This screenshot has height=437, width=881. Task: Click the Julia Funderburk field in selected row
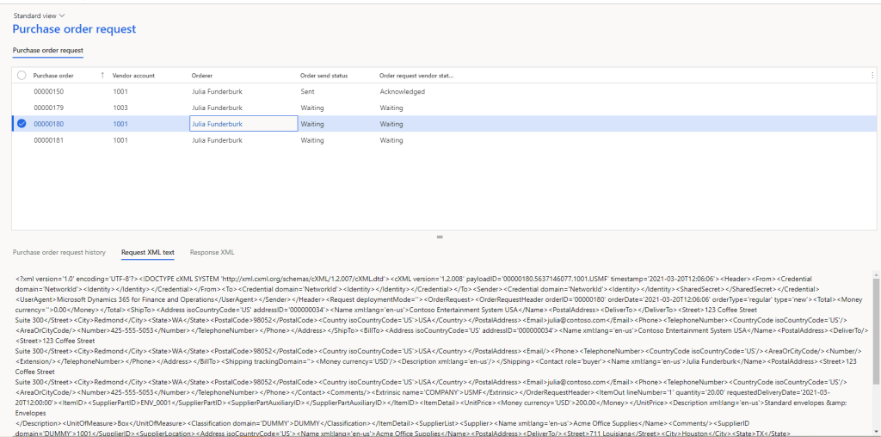point(243,124)
